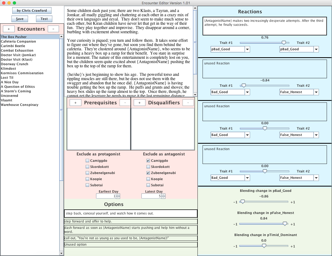Click the Test button
Image resolution: width=332 pixels, height=256 pixels.
pyautogui.click(x=44, y=19)
